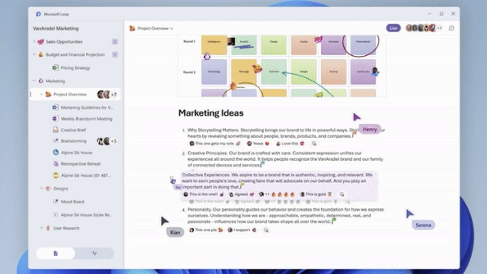
Task: Collapse the Designs section
Action: tap(41, 189)
